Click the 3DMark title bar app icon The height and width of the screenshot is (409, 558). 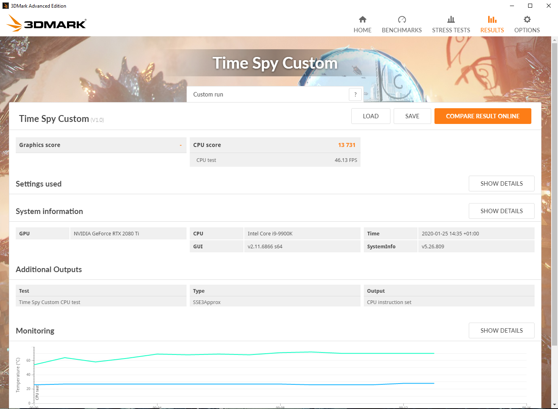coord(6,6)
